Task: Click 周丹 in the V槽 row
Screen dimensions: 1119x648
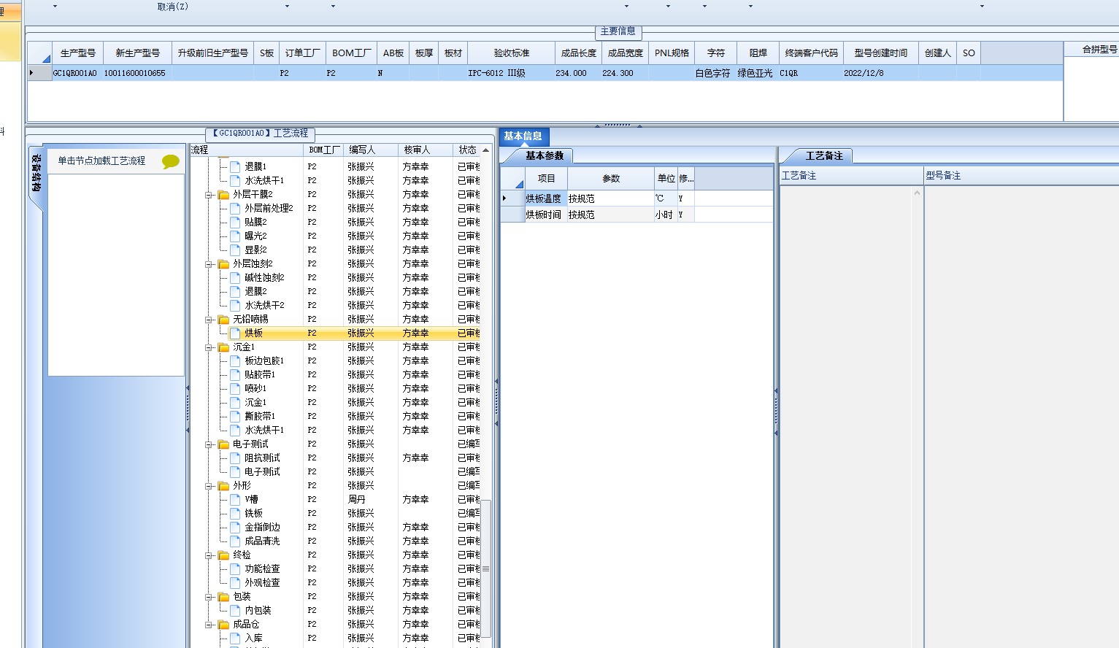Action: pyautogui.click(x=356, y=500)
